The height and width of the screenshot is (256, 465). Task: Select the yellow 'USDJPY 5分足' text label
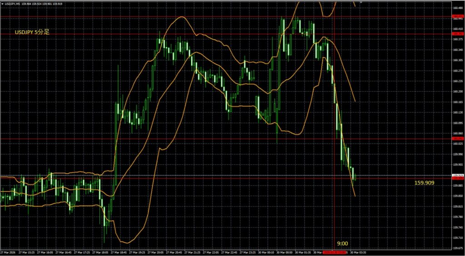tap(32, 32)
